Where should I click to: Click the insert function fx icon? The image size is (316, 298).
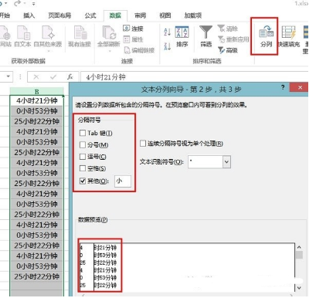click(70, 76)
